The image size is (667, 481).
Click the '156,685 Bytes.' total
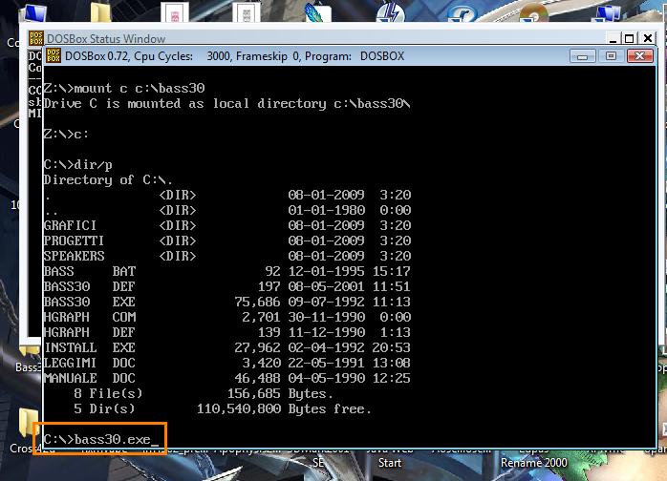(280, 394)
